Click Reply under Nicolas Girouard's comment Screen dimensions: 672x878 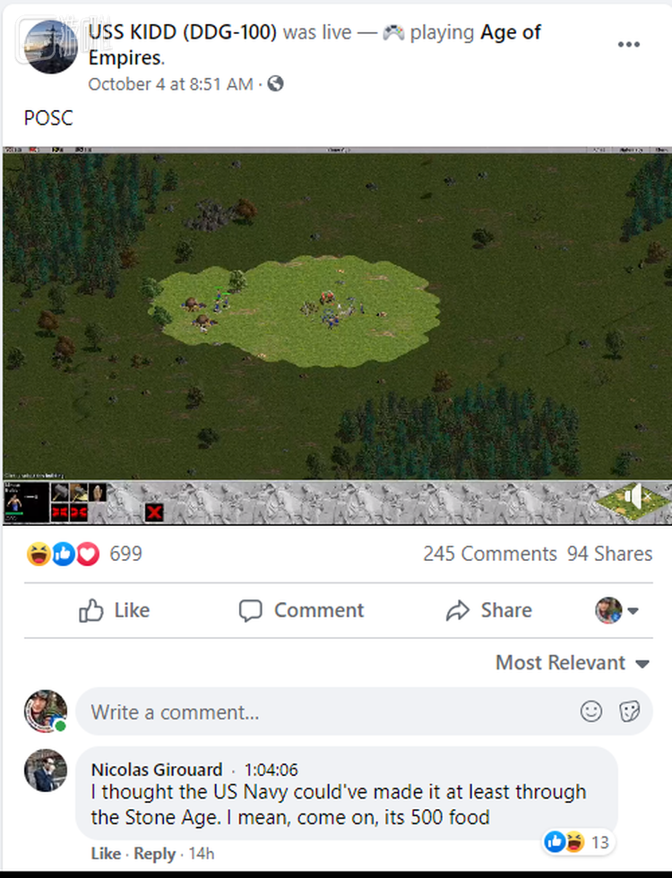154,853
